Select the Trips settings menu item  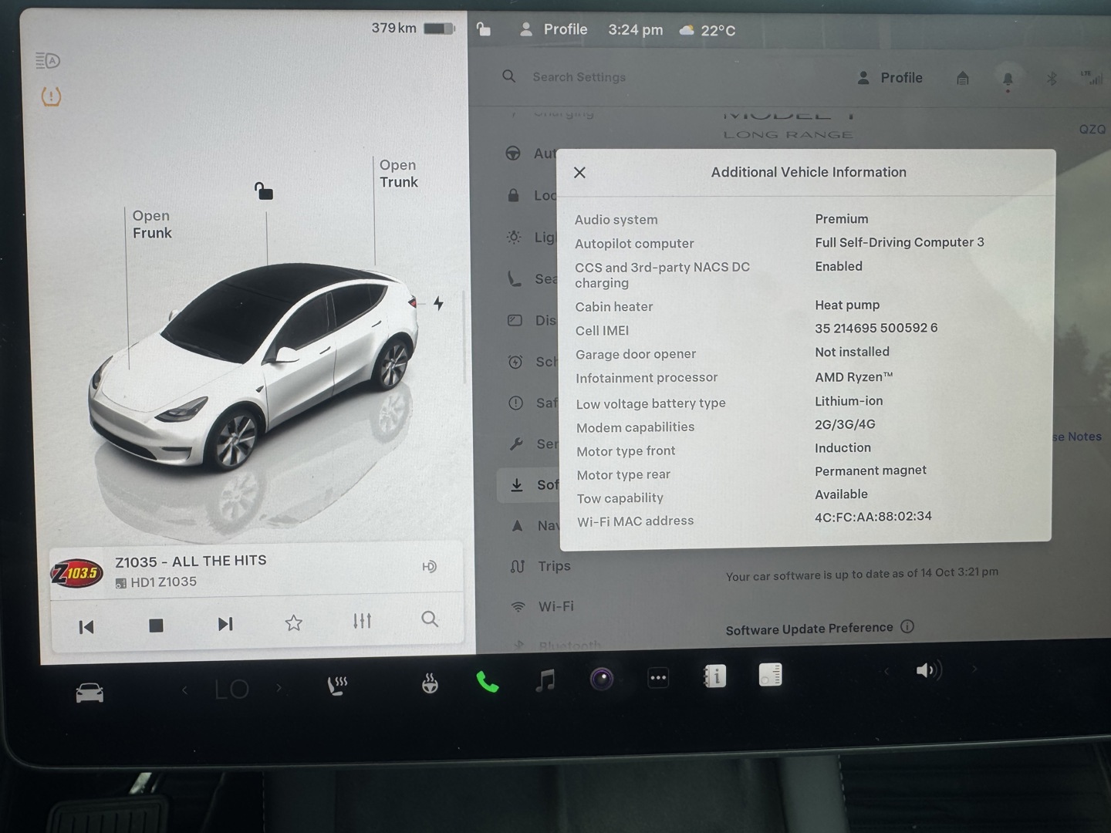click(553, 566)
